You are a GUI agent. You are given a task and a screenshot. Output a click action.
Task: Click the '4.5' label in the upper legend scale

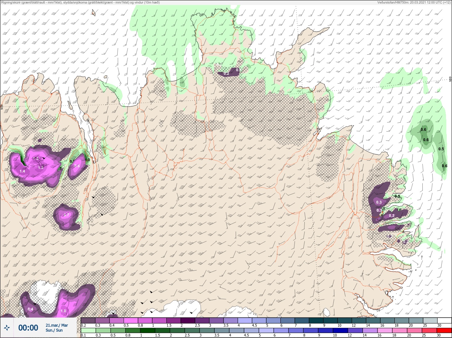[254, 325]
